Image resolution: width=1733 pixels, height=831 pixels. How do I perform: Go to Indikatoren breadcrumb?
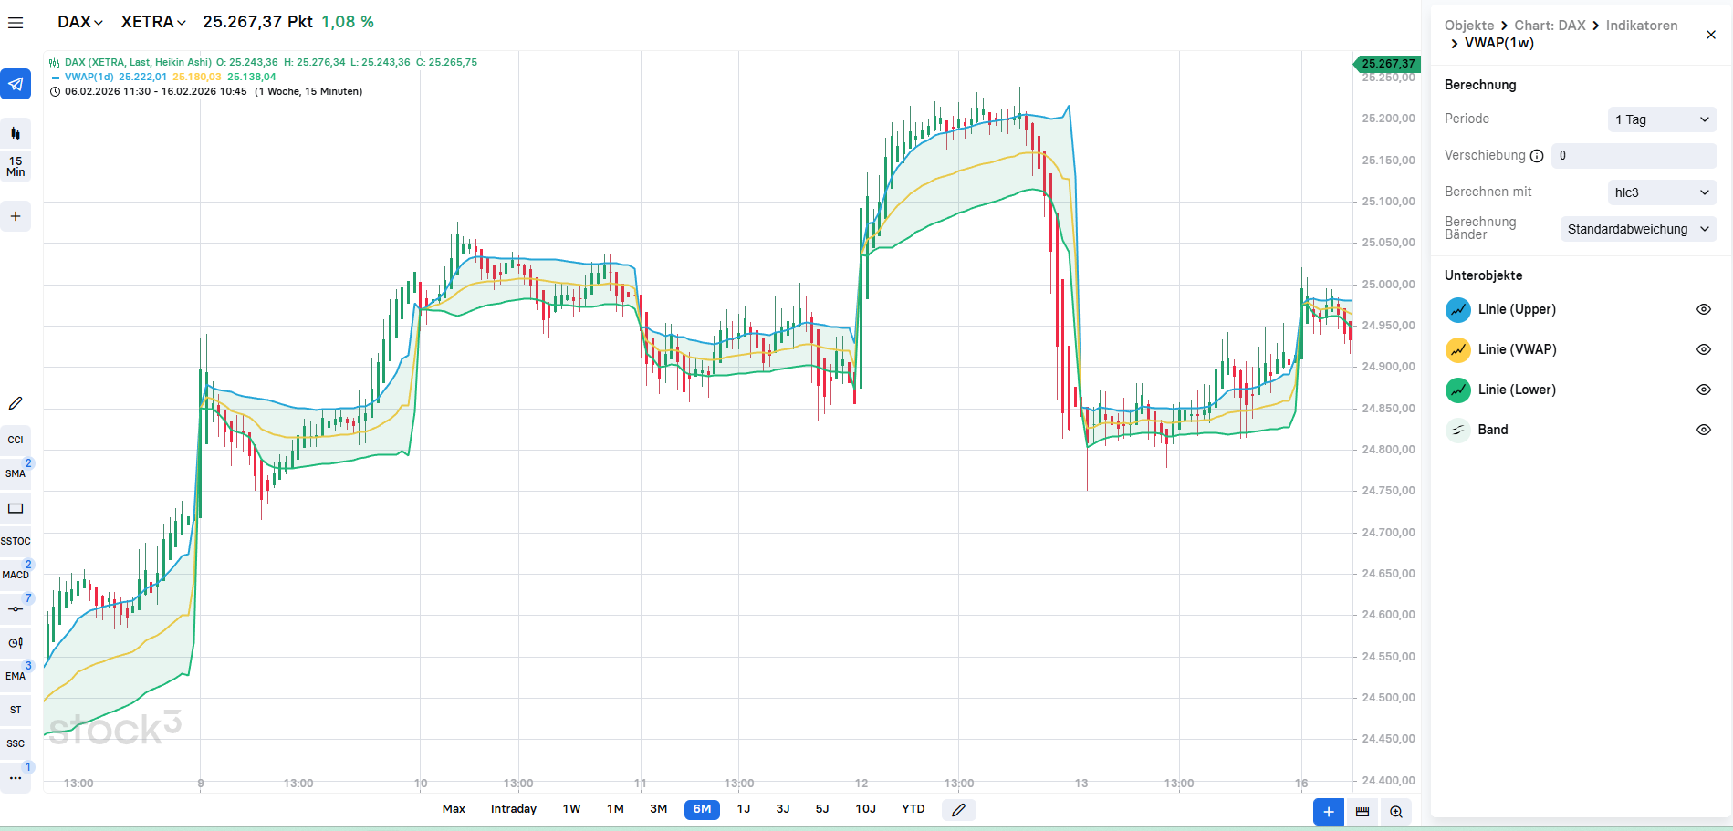pyautogui.click(x=1642, y=26)
